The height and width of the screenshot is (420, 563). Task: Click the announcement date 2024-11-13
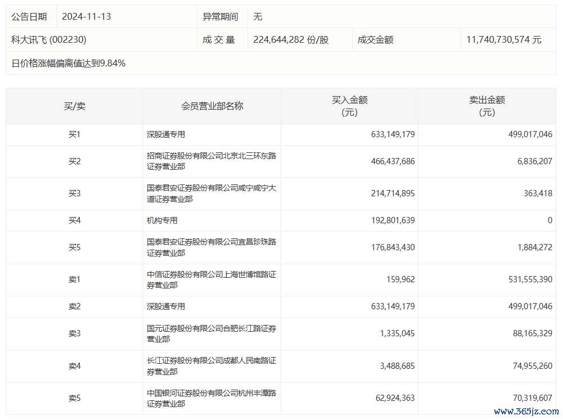(x=86, y=16)
